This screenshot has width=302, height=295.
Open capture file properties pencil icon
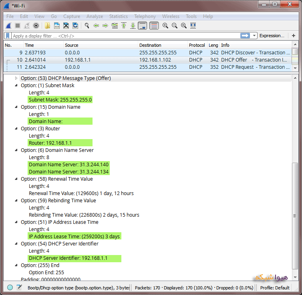(x=19, y=287)
